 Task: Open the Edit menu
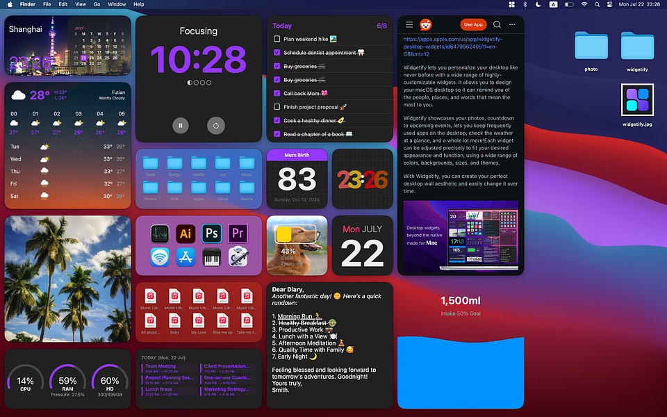(63, 4)
